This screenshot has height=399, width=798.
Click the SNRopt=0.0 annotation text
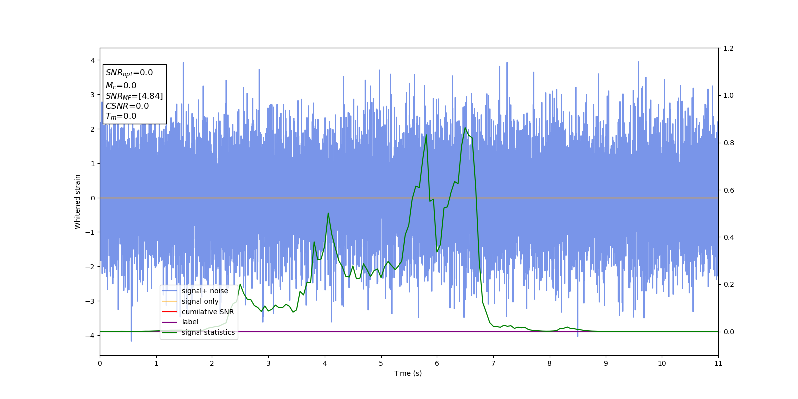coord(129,73)
